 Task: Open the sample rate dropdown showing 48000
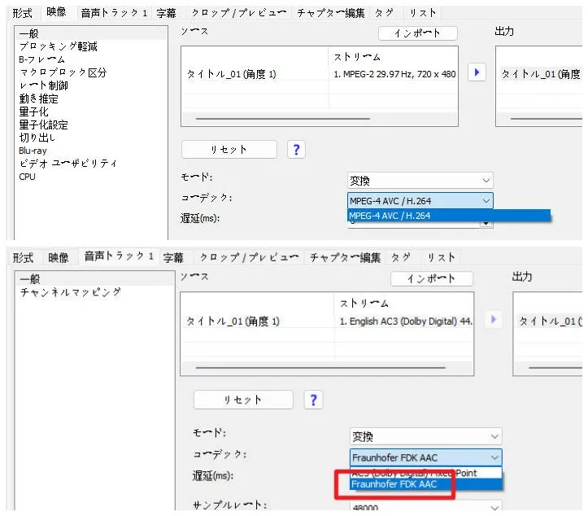(425, 508)
